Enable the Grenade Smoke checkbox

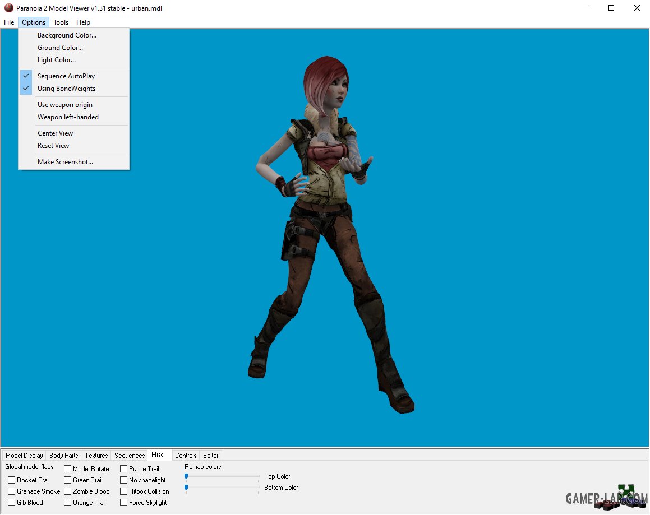[12, 491]
